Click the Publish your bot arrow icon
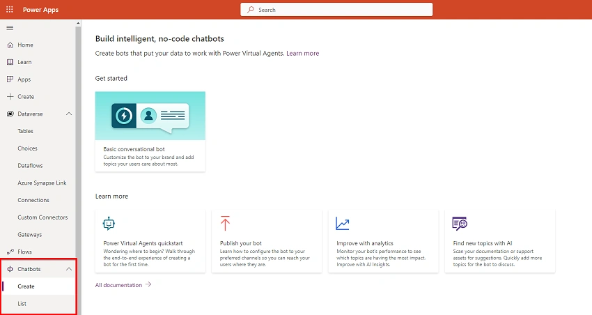Screen dimensions: 592x315 pos(225,223)
